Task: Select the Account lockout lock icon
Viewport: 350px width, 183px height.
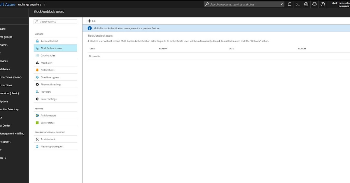Action: pos(37,41)
